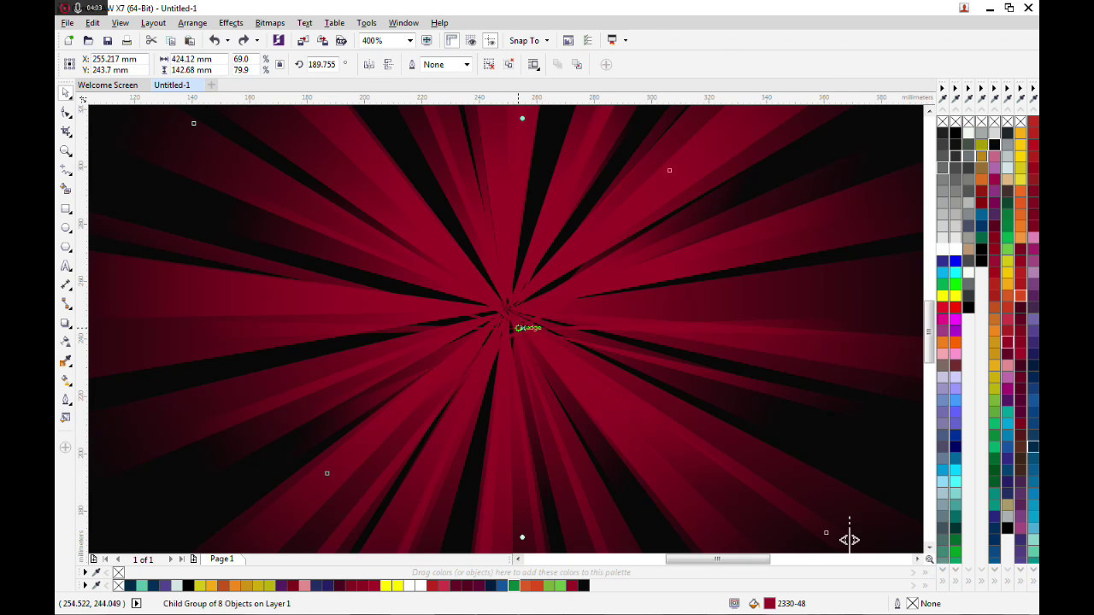Viewport: 1094px width, 615px height.
Task: Switch to the Welcome Screen tab
Action: (108, 85)
